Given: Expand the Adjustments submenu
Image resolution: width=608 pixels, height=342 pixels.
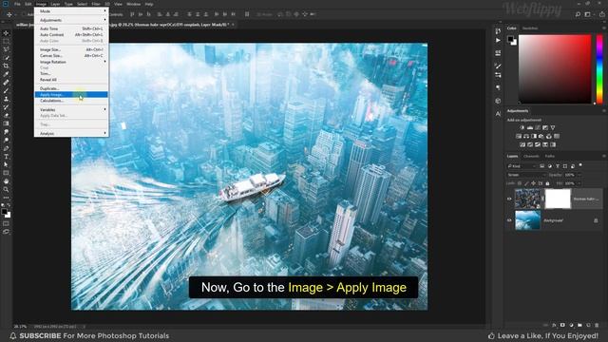Looking at the screenshot, I should tap(71, 20).
